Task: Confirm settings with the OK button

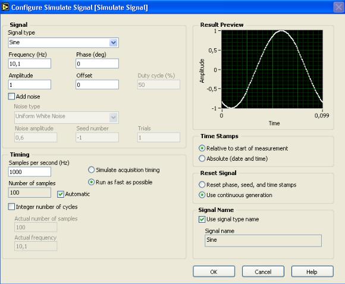Action: (214, 271)
